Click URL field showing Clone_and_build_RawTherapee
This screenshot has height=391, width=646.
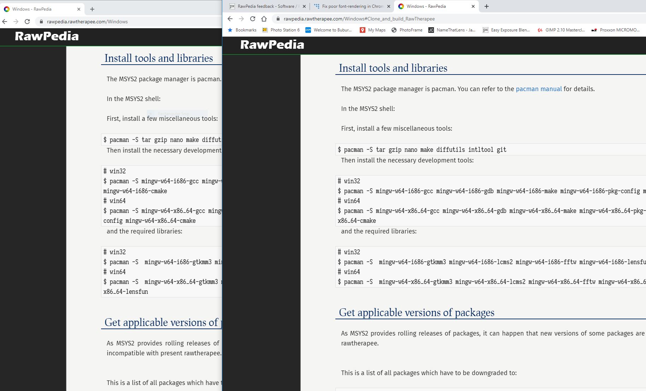tap(359, 19)
